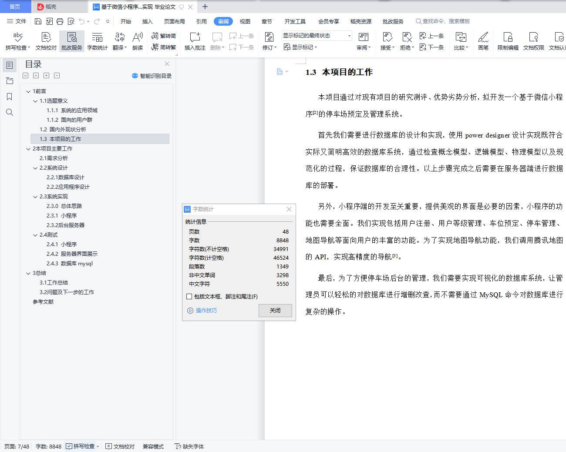The height and width of the screenshot is (452, 566).
Task: Collapse the 3总结 outline node
Action: click(28, 273)
